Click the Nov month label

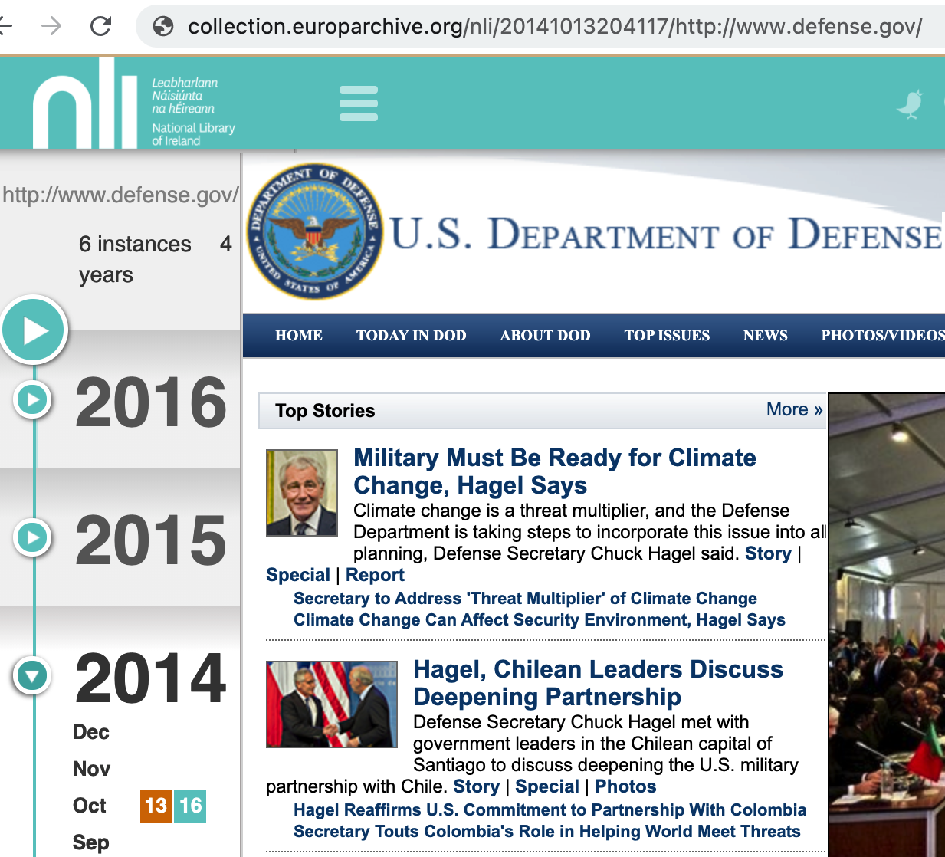[x=91, y=769]
